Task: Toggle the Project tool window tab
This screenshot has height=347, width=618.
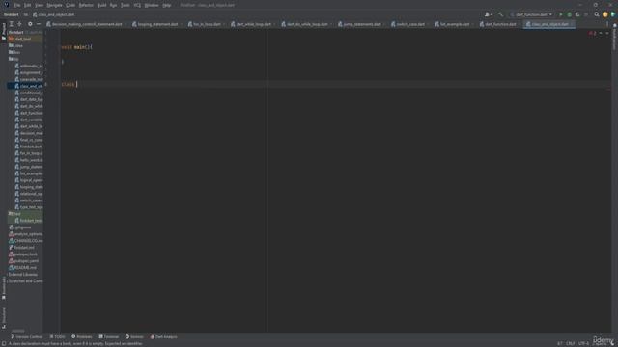Action: tap(4, 31)
